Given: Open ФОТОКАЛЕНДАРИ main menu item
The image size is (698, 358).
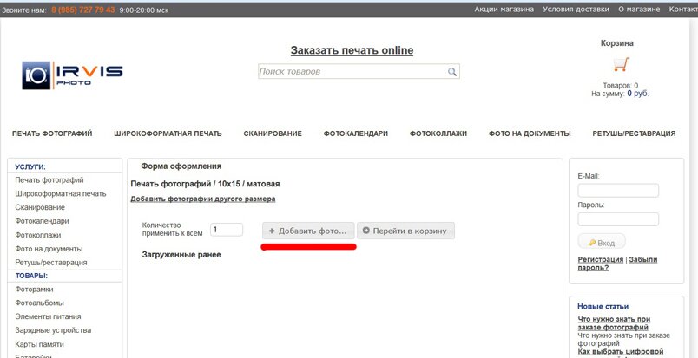Looking at the screenshot, I should (x=356, y=133).
